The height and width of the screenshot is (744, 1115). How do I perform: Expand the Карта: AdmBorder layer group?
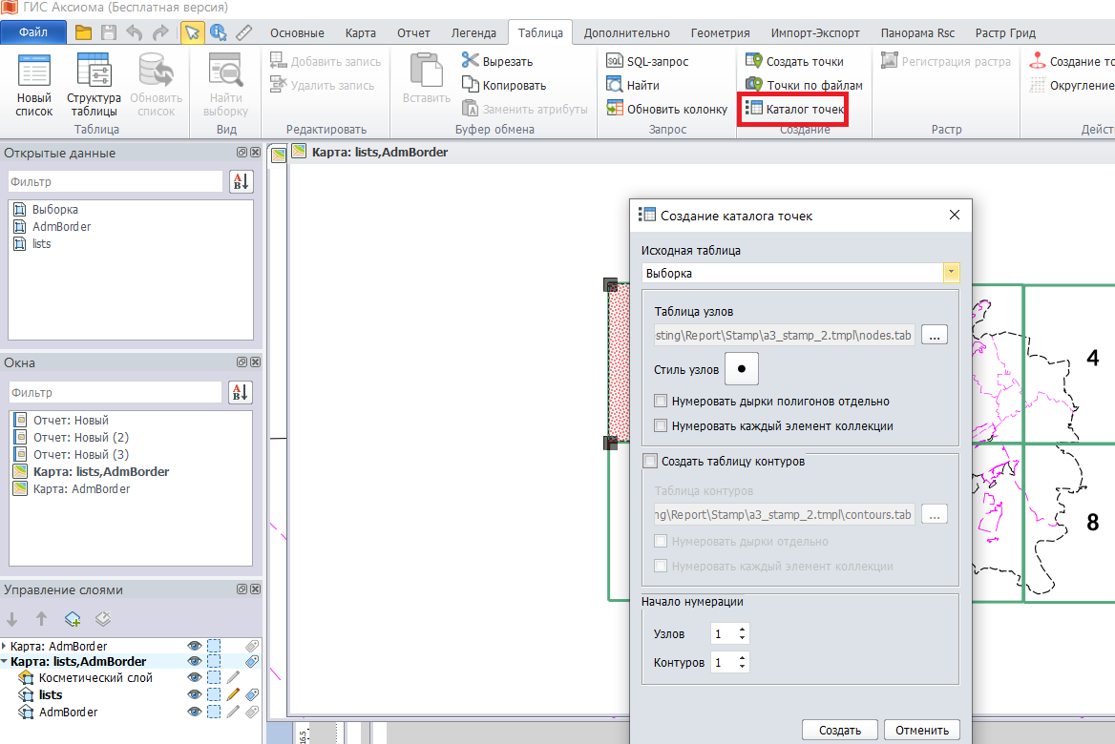coord(5,647)
